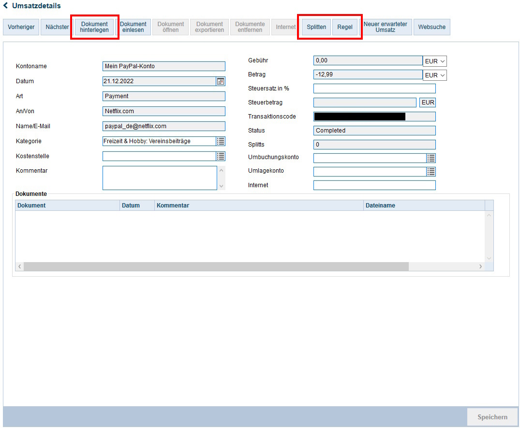Click into the Kommentar text area
520x428 pixels.
(x=160, y=178)
